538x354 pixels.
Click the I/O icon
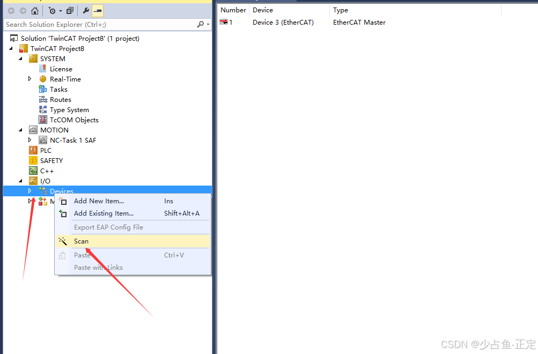click(33, 181)
